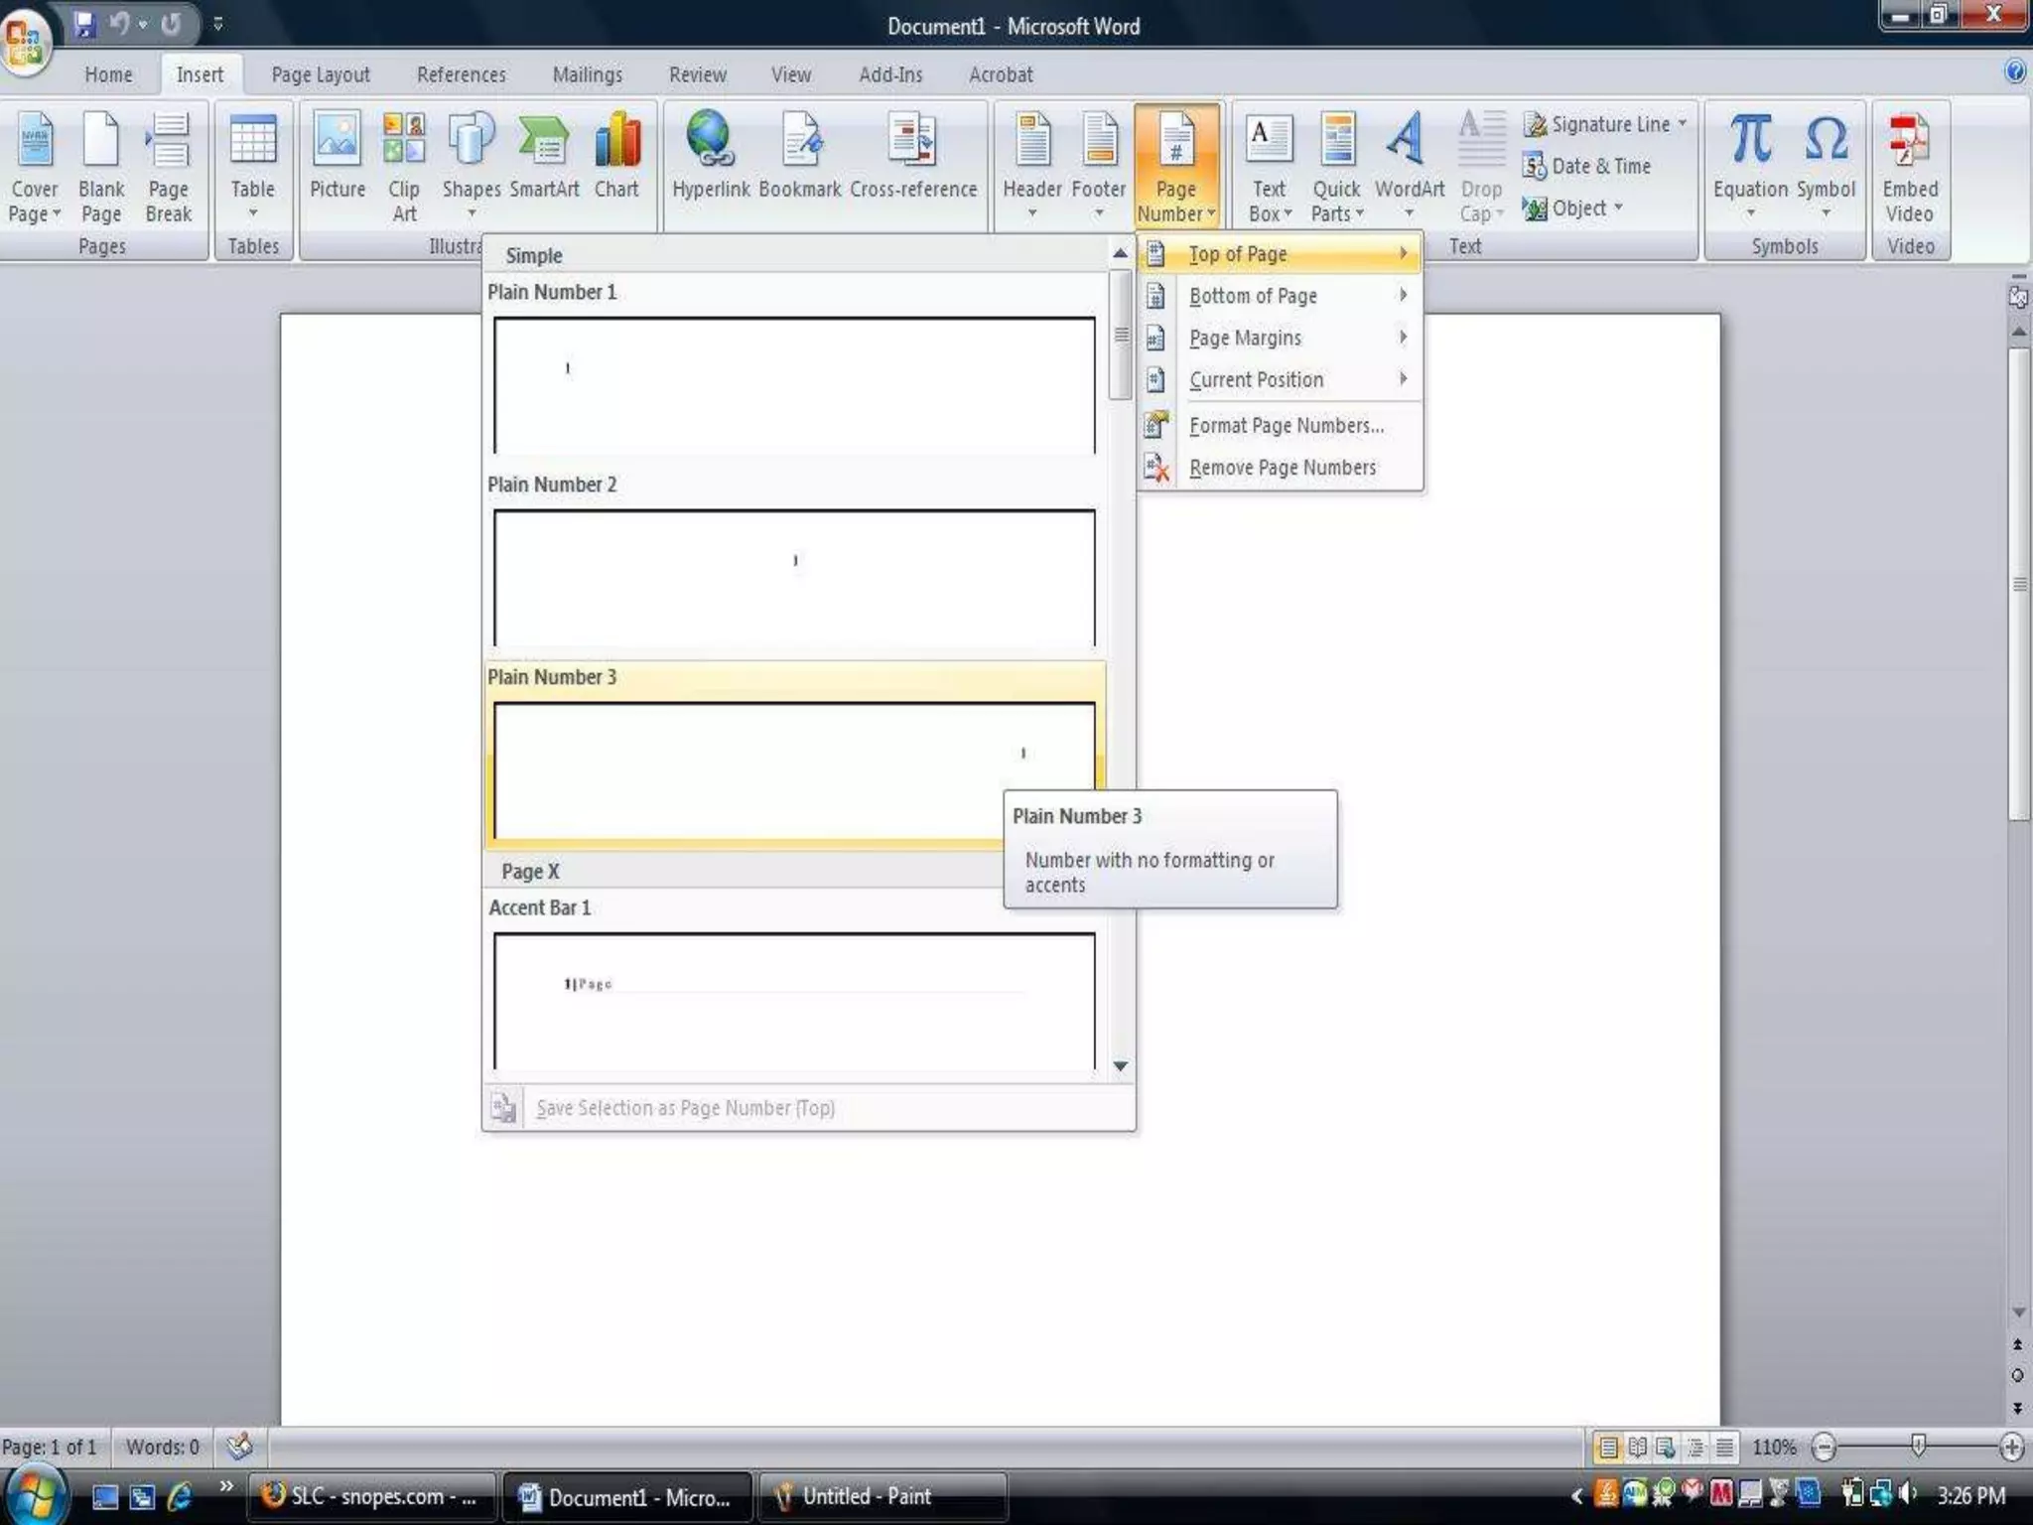Open the Page Layout tab

point(320,74)
